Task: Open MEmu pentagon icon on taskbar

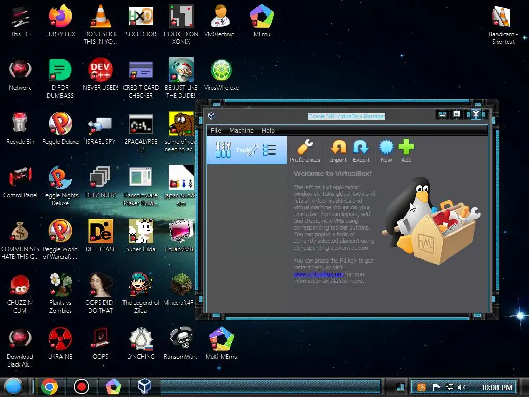Action: (113, 387)
